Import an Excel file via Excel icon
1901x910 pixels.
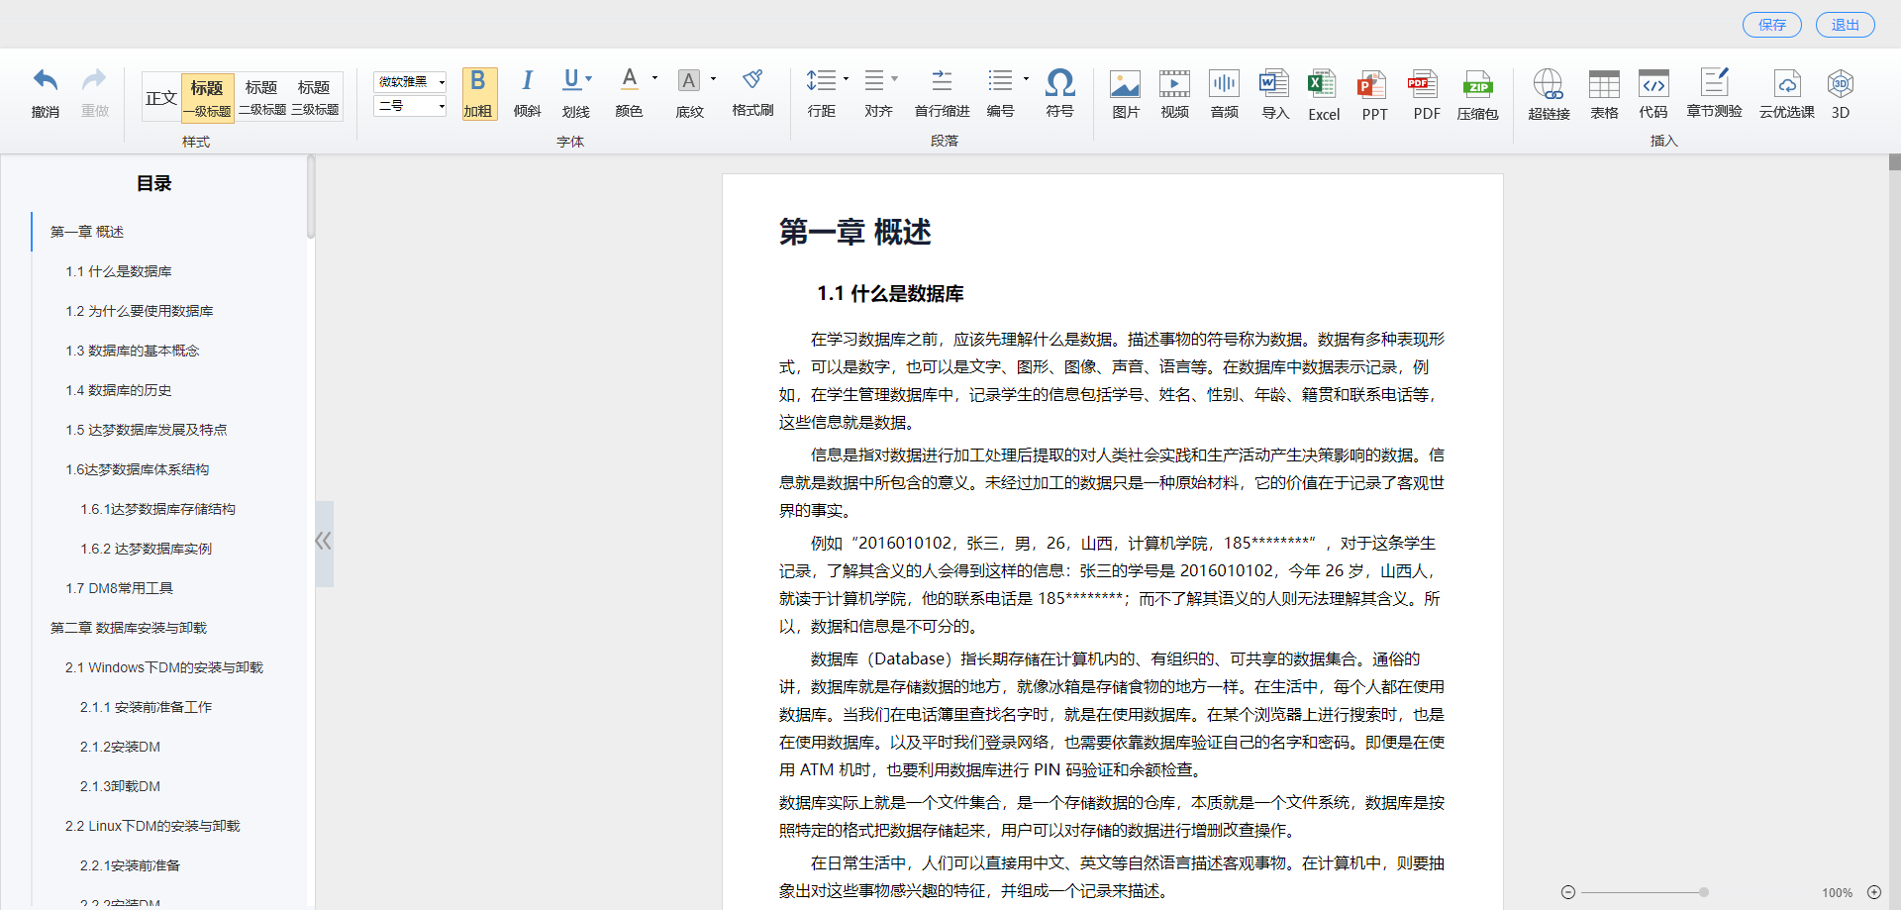[x=1323, y=84]
